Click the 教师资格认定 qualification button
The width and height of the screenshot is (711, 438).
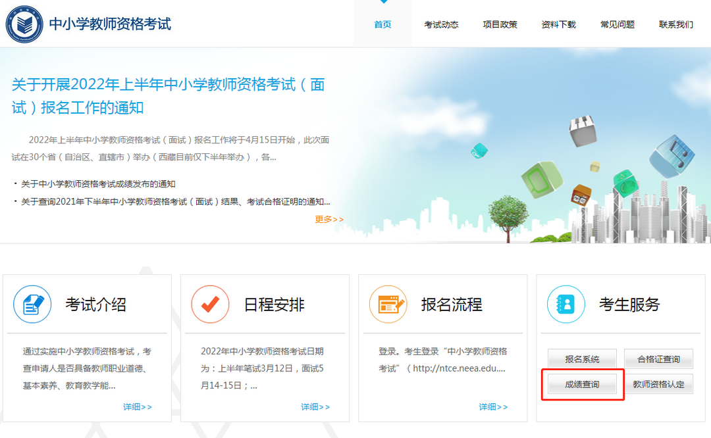click(658, 383)
